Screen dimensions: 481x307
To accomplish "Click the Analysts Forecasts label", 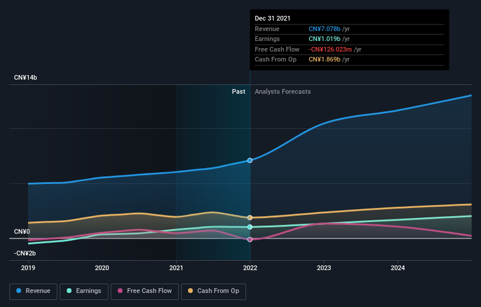I will click(283, 92).
